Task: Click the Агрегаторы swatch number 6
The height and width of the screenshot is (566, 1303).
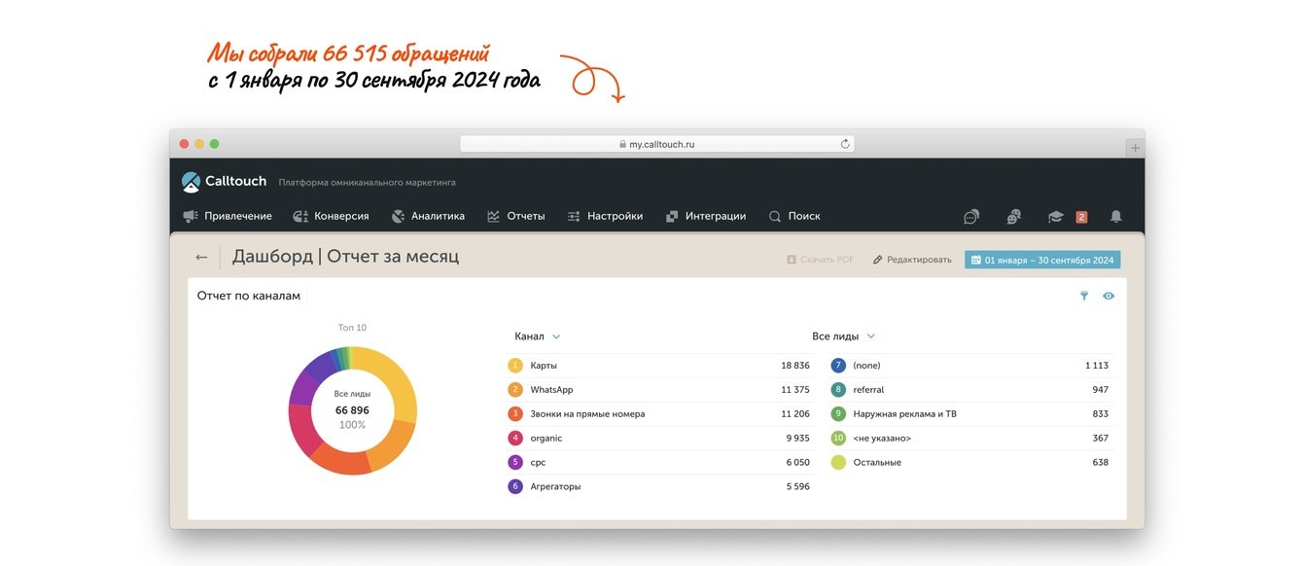Action: (x=515, y=486)
